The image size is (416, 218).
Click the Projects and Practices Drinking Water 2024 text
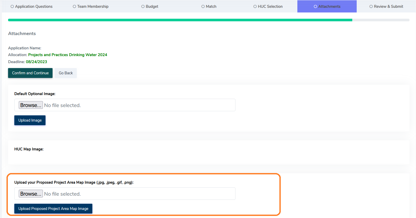click(x=68, y=55)
